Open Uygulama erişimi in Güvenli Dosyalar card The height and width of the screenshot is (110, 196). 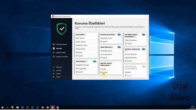(x=131, y=58)
